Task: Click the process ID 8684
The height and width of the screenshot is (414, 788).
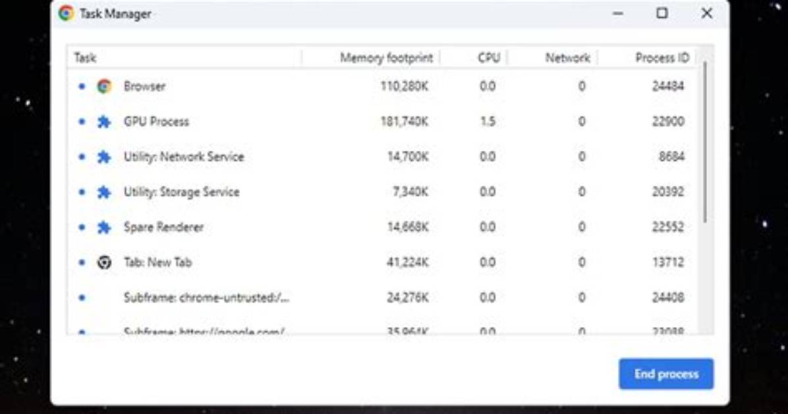Action: coord(671,157)
